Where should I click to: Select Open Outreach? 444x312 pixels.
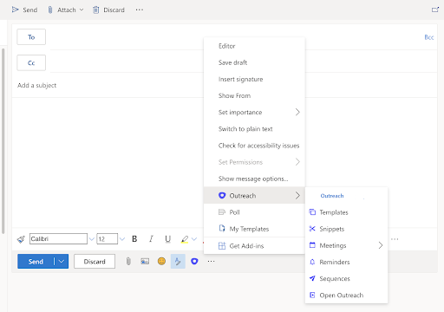[346, 296]
